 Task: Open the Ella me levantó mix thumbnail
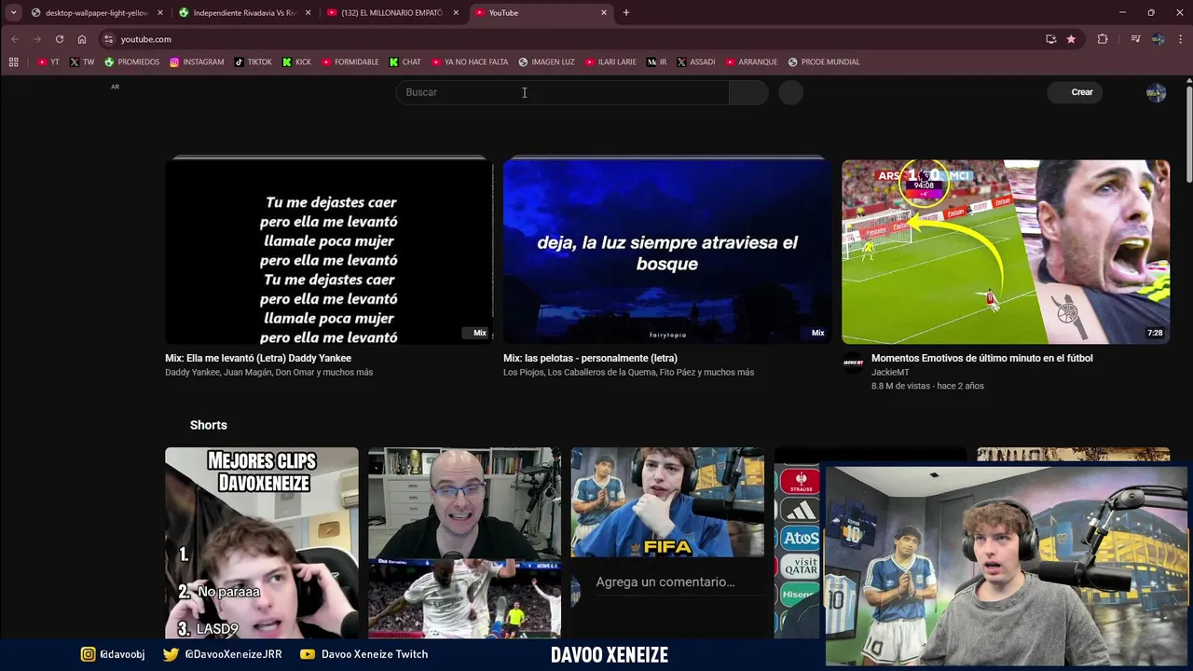[x=329, y=252]
